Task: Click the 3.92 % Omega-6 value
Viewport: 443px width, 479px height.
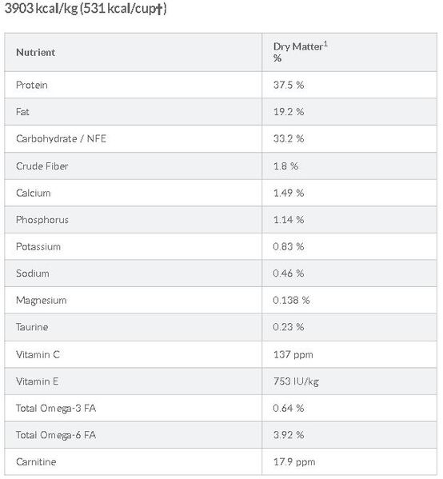Action: click(289, 435)
